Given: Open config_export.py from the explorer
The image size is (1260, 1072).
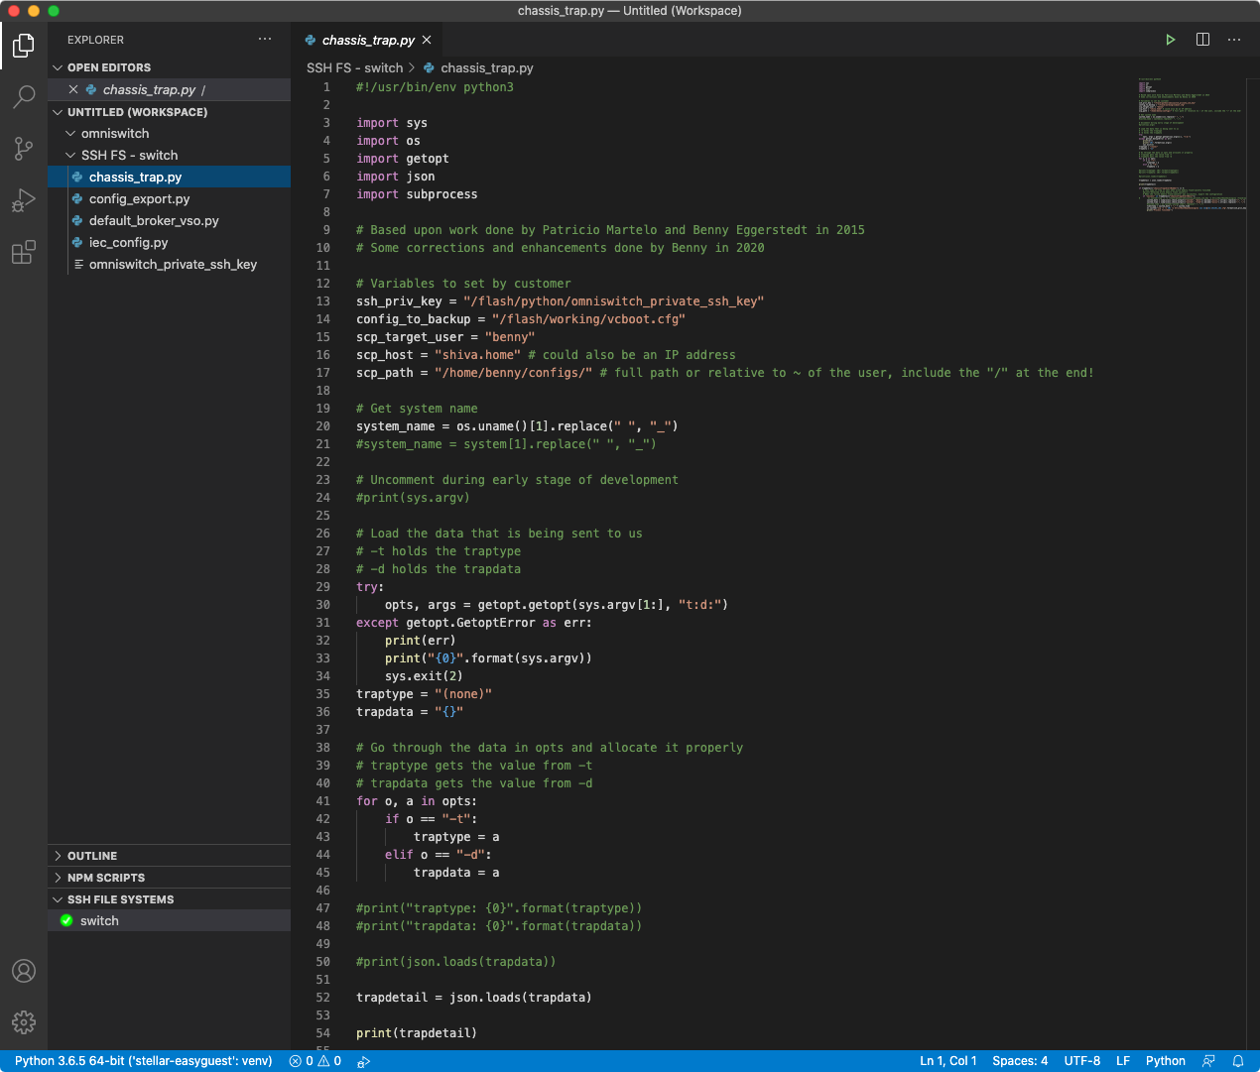Looking at the screenshot, I should 139,199.
